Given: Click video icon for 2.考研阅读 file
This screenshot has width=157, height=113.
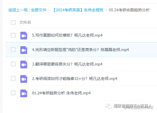Looking at the screenshot, I should 24,79.
